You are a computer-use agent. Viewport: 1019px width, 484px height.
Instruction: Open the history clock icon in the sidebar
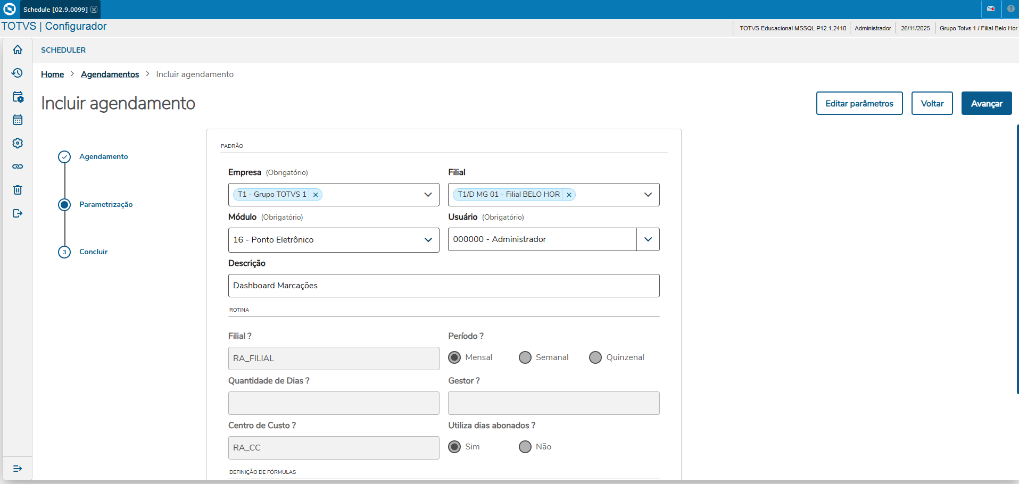(x=18, y=73)
